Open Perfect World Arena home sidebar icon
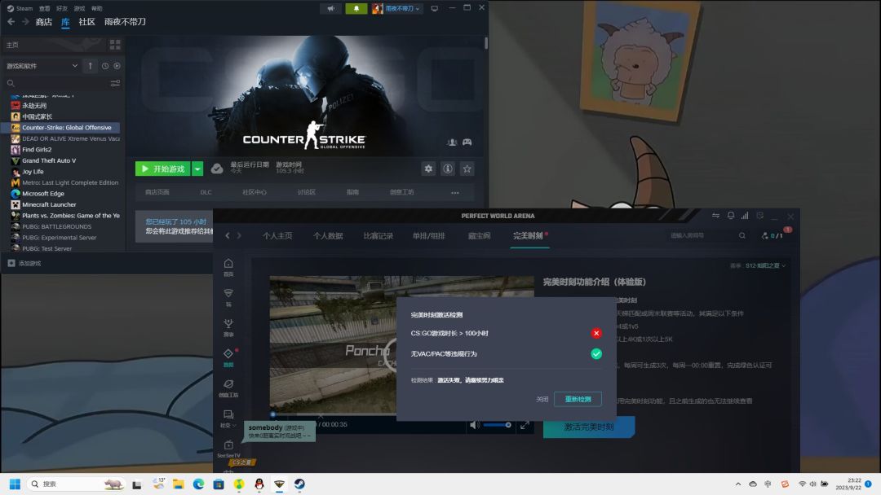 (x=228, y=267)
